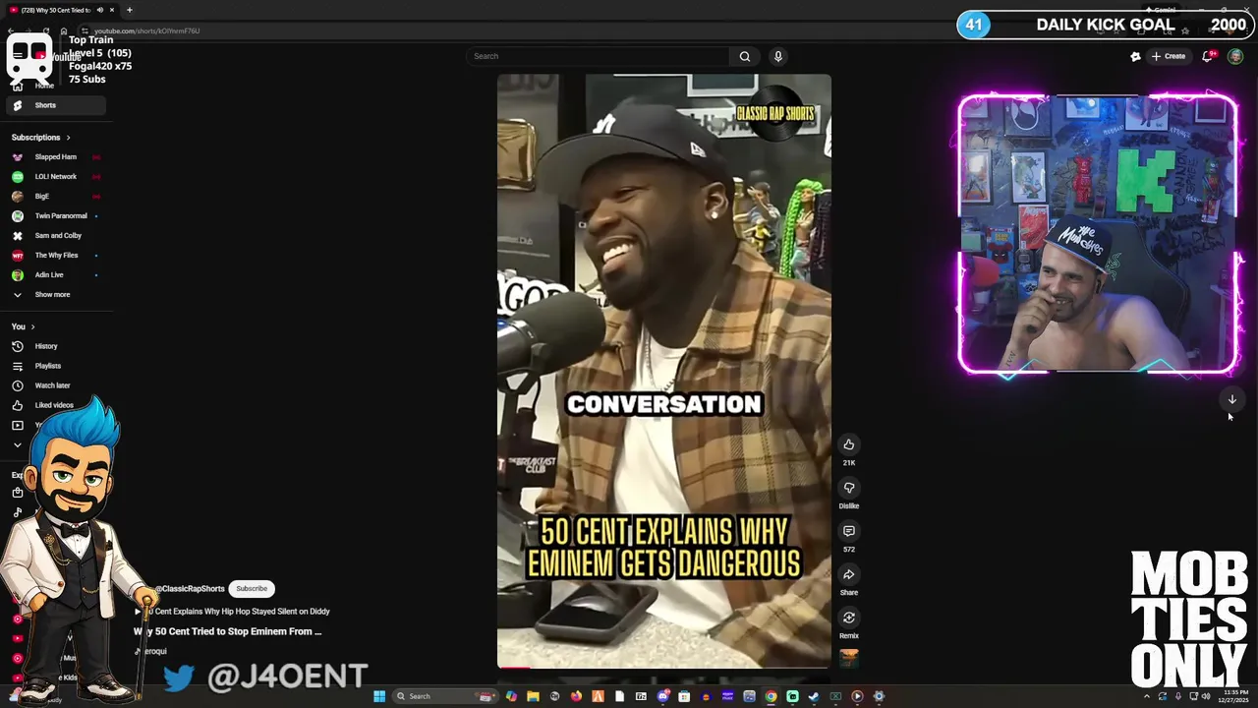Start voice search with microphone

777,56
